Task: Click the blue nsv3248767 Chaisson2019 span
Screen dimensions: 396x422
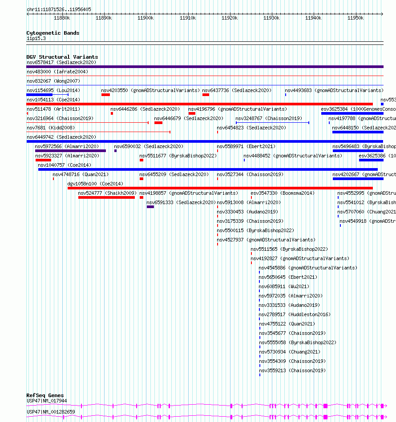Action: click(x=272, y=123)
